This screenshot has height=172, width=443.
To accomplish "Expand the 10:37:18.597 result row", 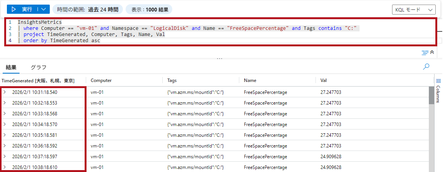I will [x=5, y=156].
